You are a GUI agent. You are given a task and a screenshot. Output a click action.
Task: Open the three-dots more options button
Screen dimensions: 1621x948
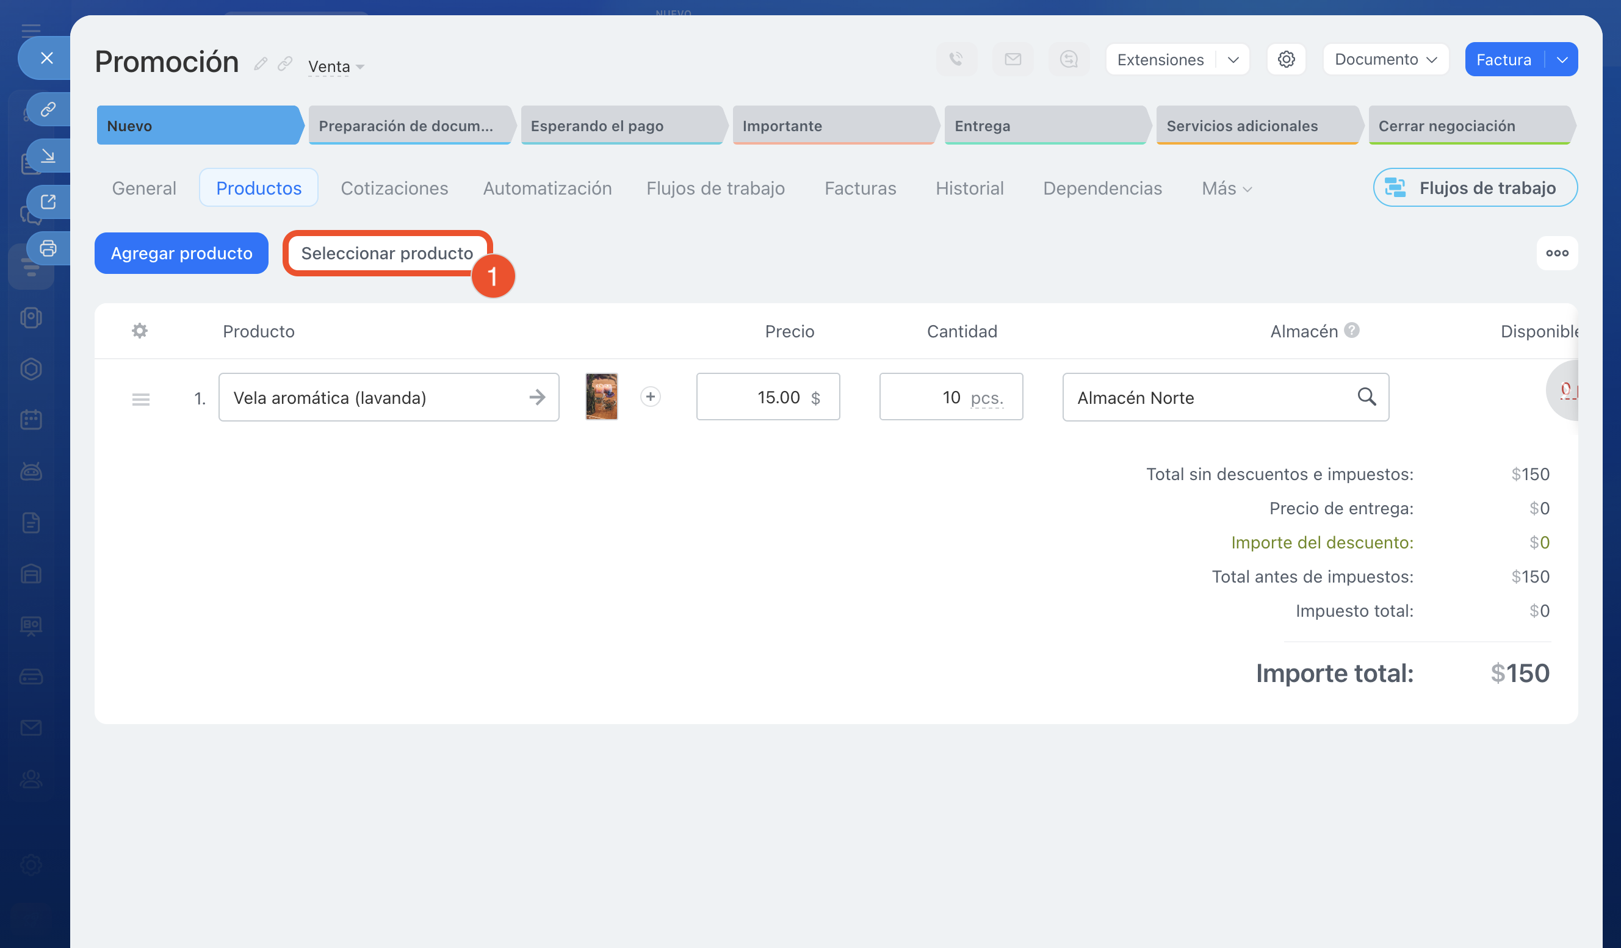click(x=1556, y=253)
